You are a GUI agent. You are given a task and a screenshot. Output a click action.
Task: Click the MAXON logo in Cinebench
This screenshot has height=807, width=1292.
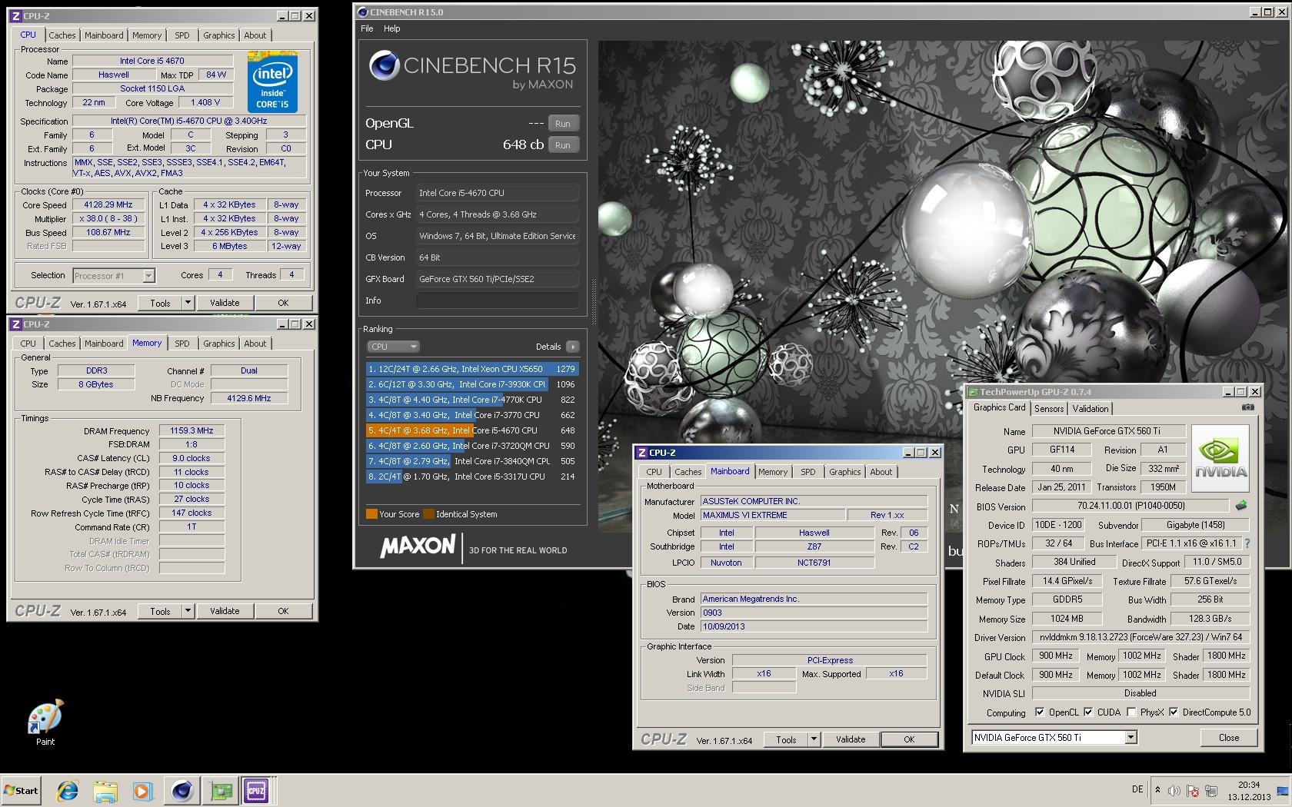click(x=418, y=546)
